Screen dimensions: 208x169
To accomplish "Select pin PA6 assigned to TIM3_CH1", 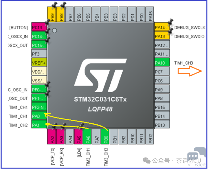I will [x=87, y=137].
